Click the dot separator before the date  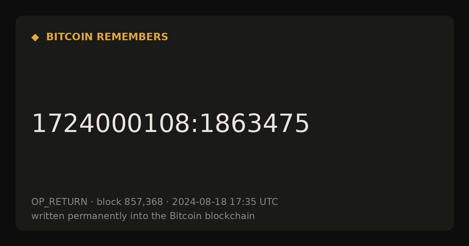coord(167,202)
